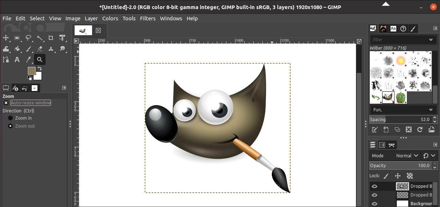Switch to the Undo History tab
The height and width of the screenshot is (207, 440).
tap(25, 88)
